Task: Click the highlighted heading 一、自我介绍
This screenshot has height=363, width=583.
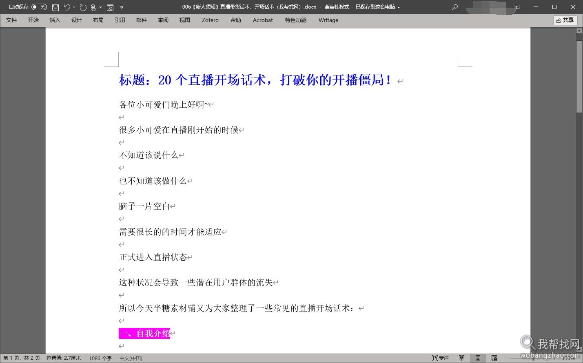Action: click(x=144, y=334)
